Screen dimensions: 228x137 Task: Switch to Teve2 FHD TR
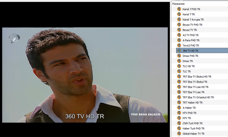pyautogui.click(x=191, y=46)
